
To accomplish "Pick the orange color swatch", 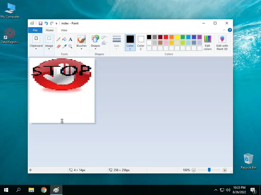I will coord(172,37).
